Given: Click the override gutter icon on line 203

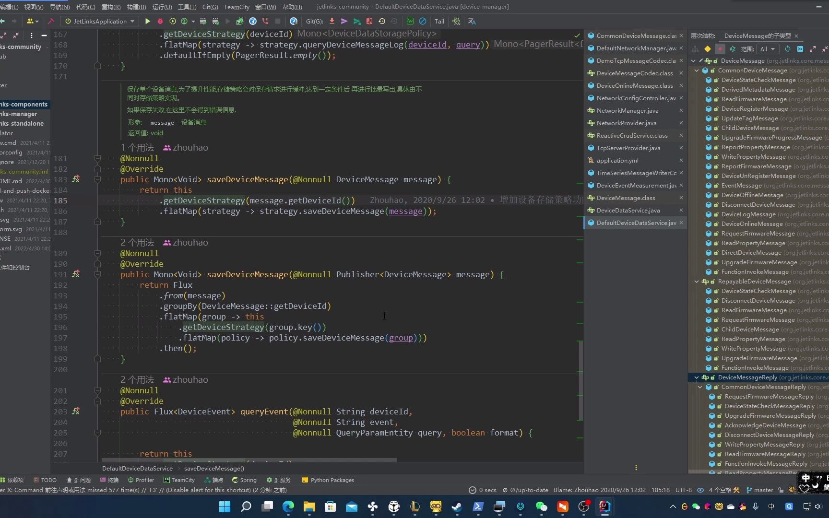Looking at the screenshot, I should pos(76,412).
